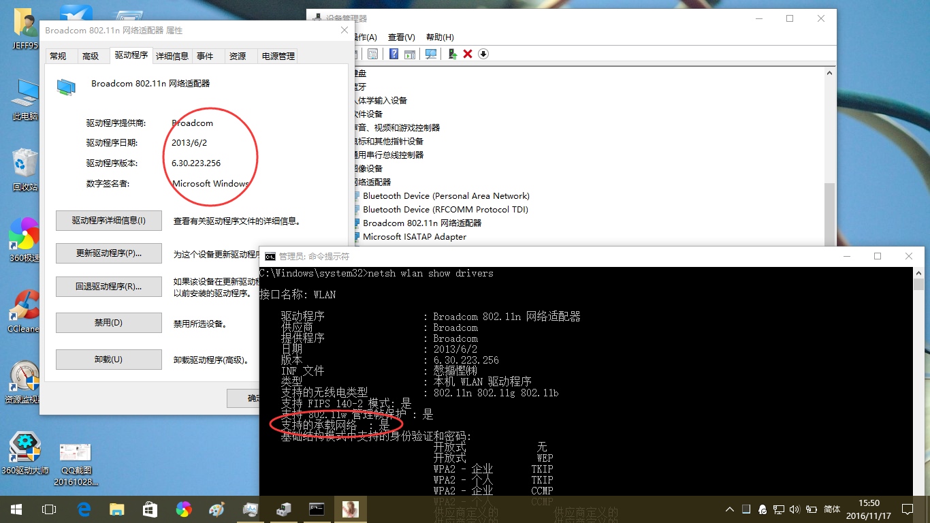The image size is (930, 523).
Task: Open the 此电脑 desktop icon
Action: pyautogui.click(x=25, y=100)
